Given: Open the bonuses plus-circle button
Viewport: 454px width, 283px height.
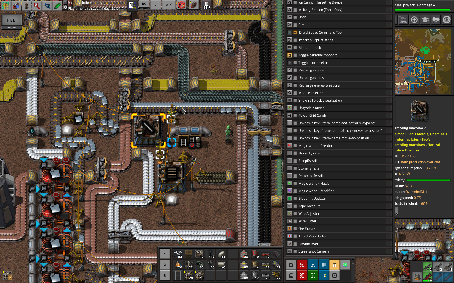Looking at the screenshot, I should click(x=414, y=20).
